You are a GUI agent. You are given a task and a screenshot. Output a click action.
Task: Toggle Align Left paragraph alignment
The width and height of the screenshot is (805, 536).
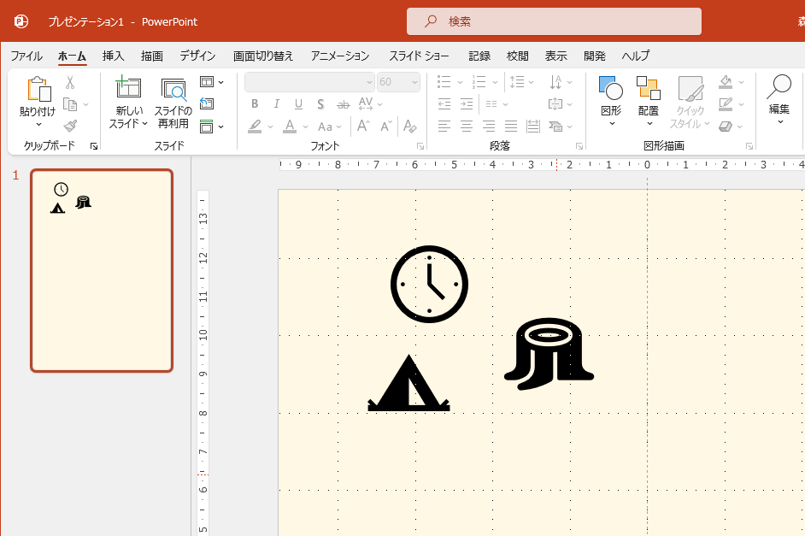tap(444, 127)
